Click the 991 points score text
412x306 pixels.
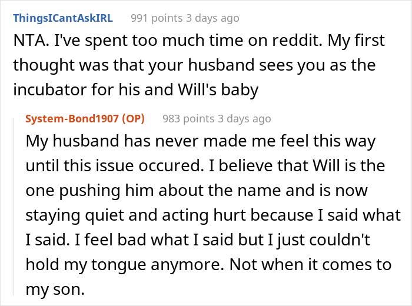[157, 18]
